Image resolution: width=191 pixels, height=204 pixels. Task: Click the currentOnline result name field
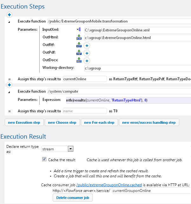(85, 79)
